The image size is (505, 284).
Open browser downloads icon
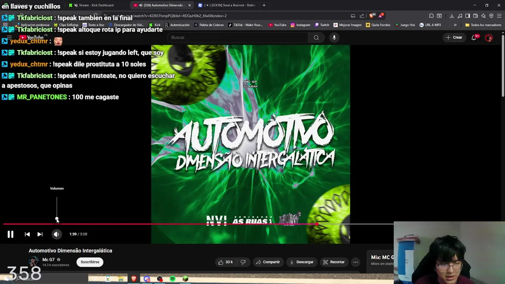[x=452, y=16]
